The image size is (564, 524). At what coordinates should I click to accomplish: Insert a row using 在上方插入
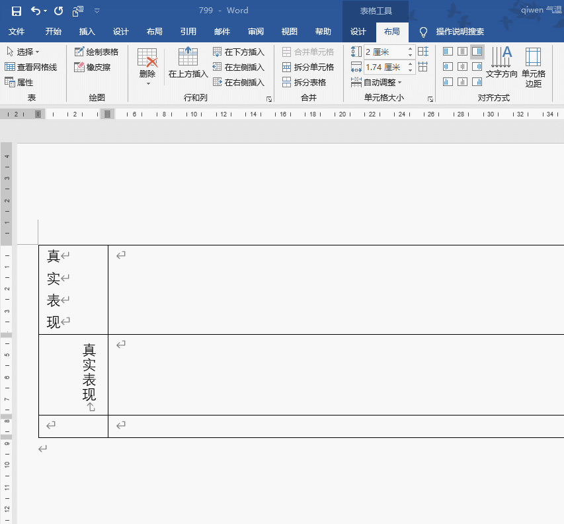click(x=187, y=63)
